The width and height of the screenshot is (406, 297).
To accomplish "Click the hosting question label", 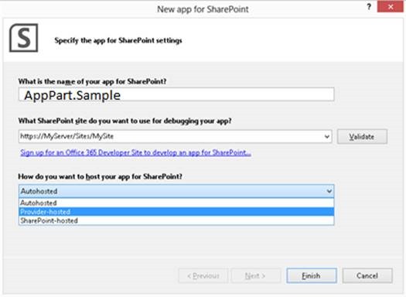I will pyautogui.click(x=101, y=176).
